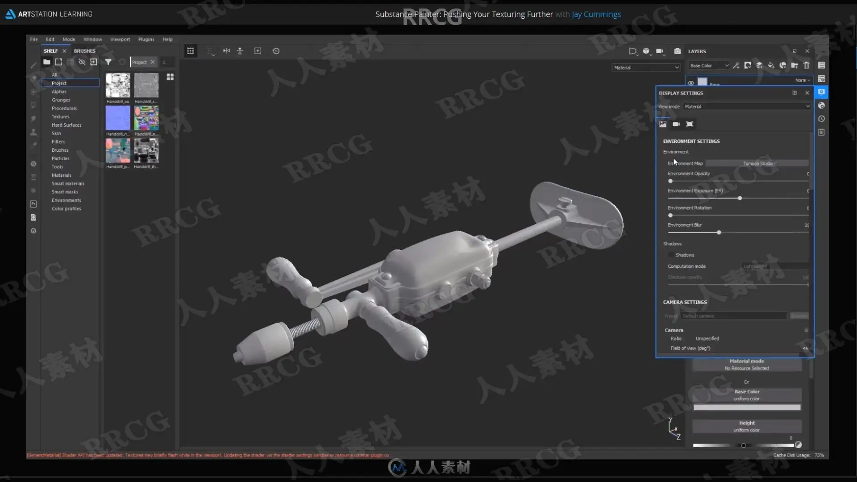Image resolution: width=857 pixels, height=482 pixels.
Task: Delete layer with the trash icon
Action: [806, 66]
